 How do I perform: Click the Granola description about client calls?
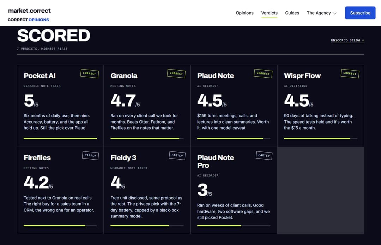point(144,122)
